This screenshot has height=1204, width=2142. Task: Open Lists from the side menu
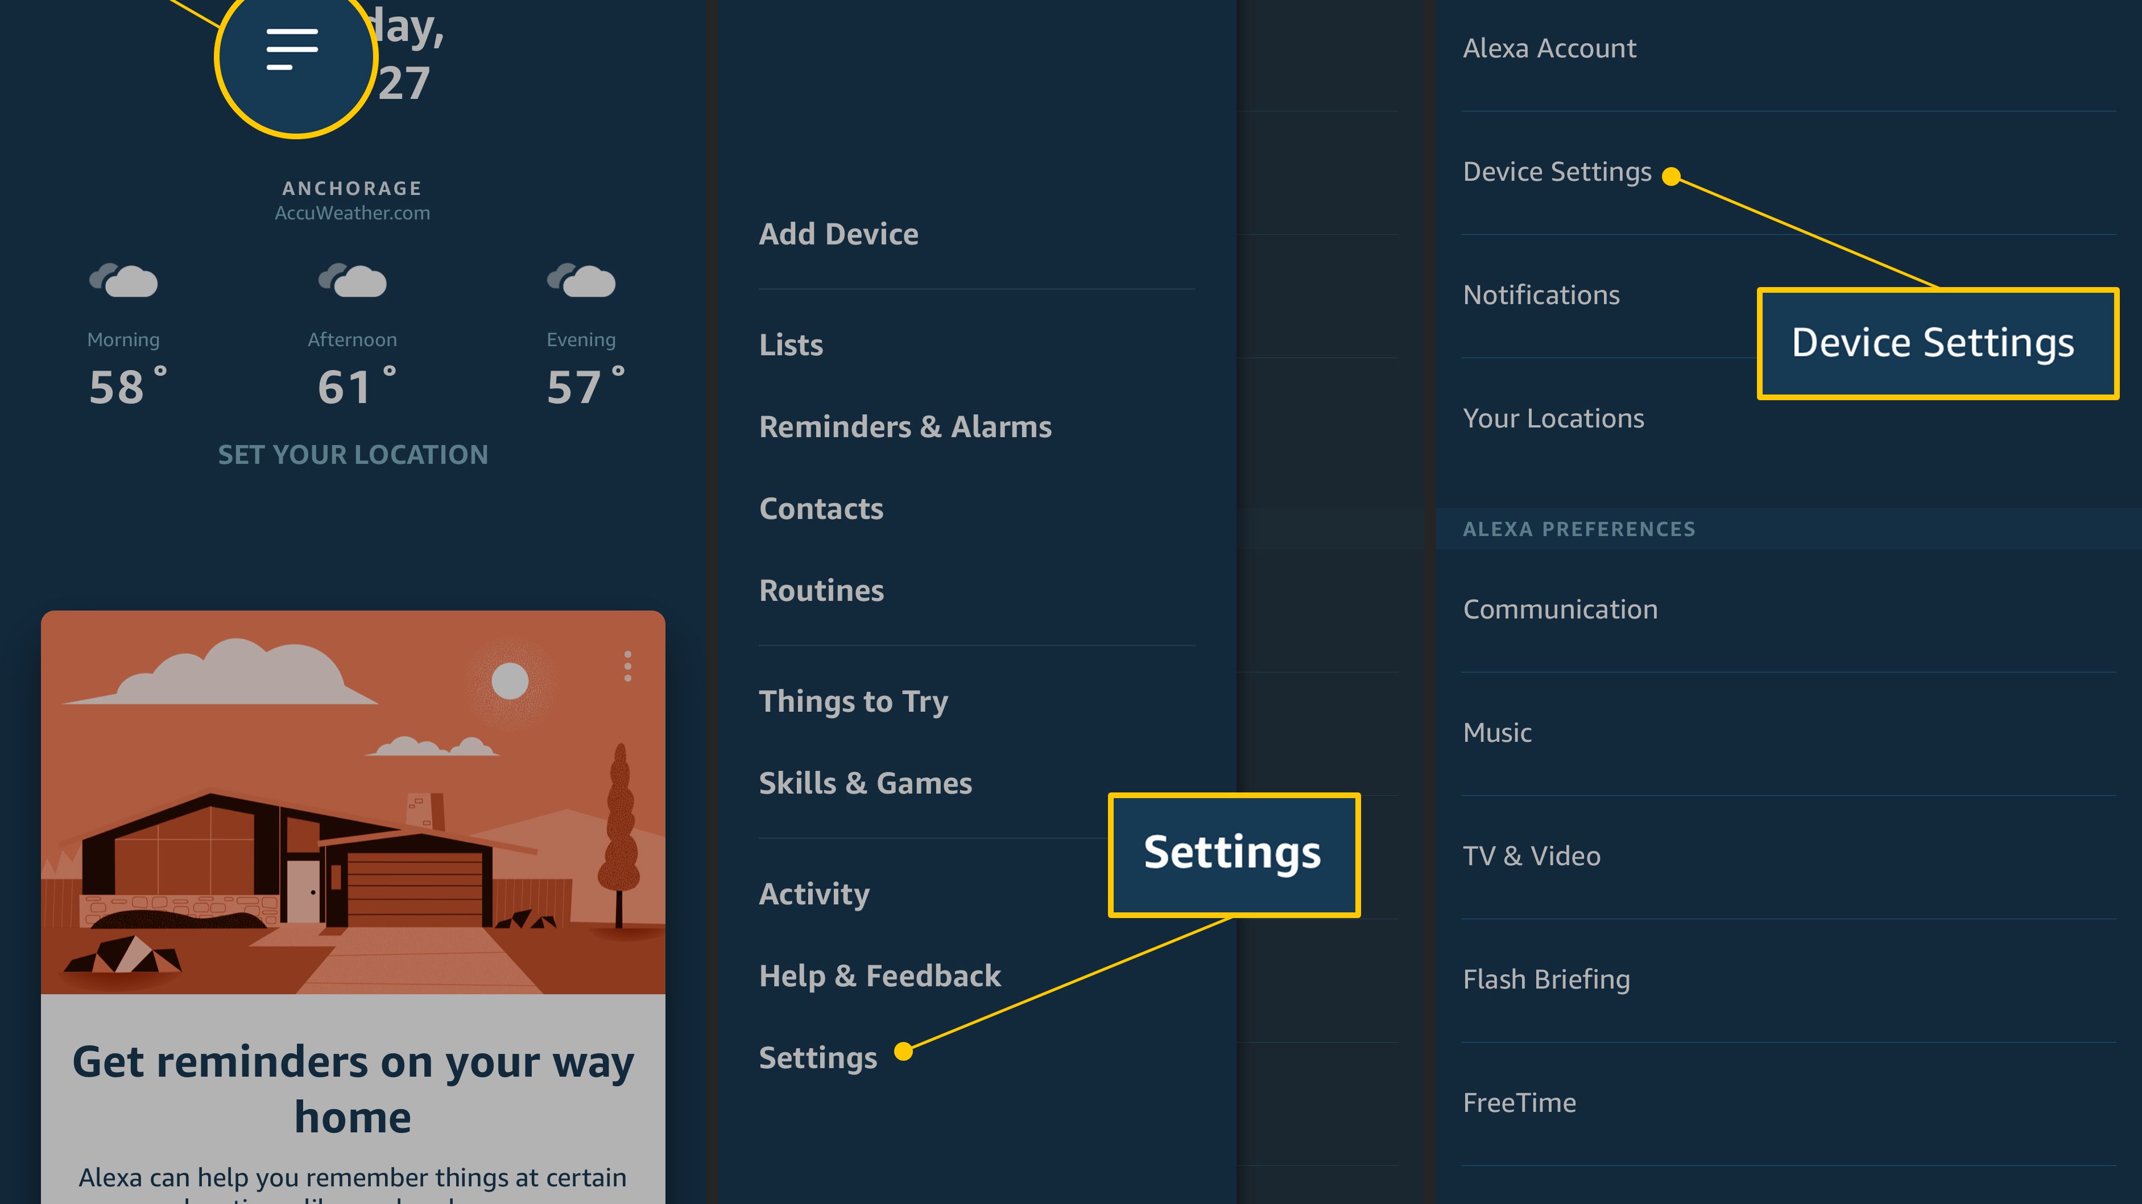point(791,345)
